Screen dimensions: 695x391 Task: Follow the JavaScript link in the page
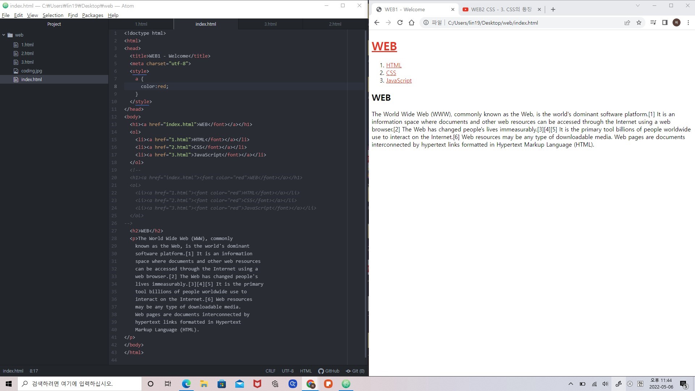pos(399,80)
